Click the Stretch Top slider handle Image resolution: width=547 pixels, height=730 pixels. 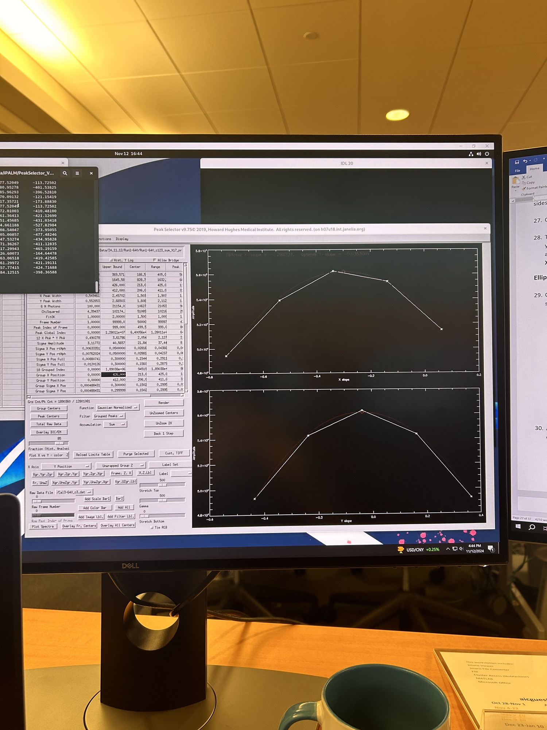[163, 485]
